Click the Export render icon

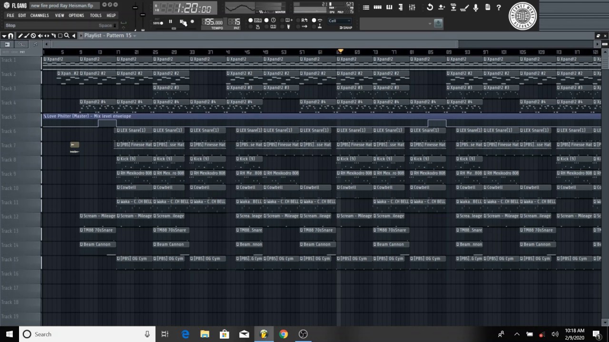(x=453, y=7)
